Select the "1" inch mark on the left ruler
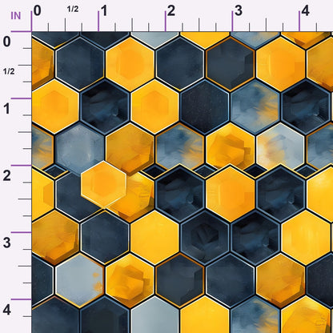 point(6,109)
